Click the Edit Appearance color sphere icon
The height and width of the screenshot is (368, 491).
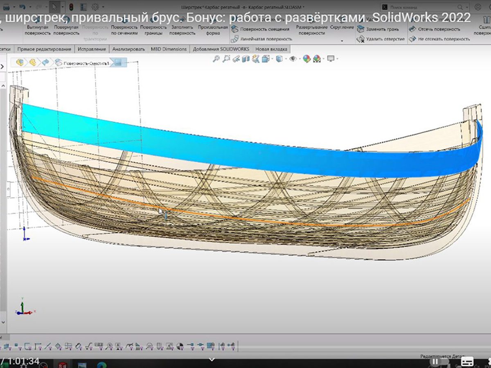[306, 59]
